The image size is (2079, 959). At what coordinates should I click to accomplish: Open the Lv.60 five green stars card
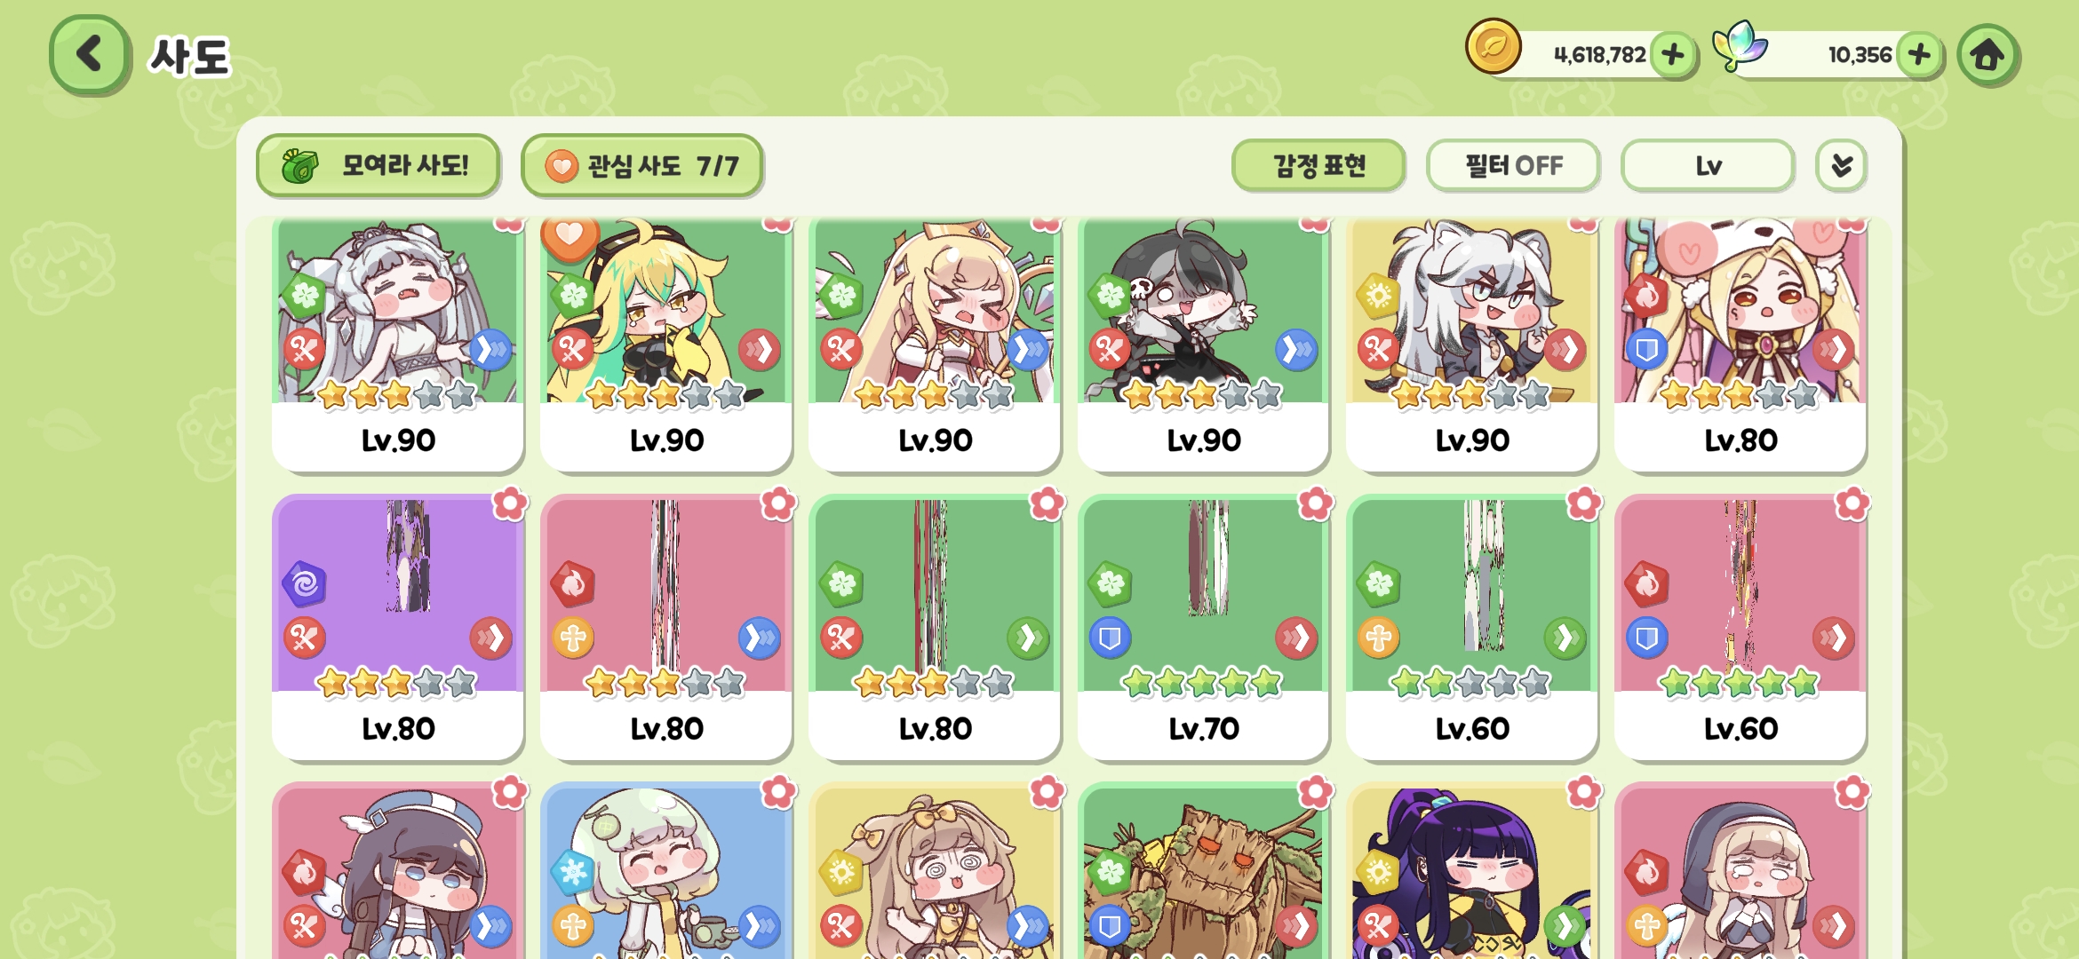coord(1740,627)
